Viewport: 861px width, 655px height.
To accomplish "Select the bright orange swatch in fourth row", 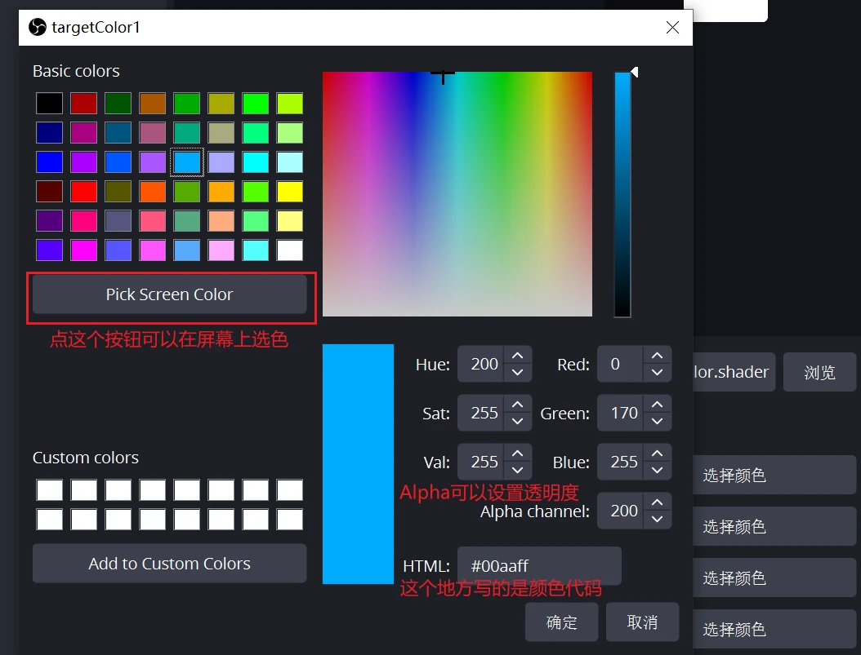I will click(153, 192).
